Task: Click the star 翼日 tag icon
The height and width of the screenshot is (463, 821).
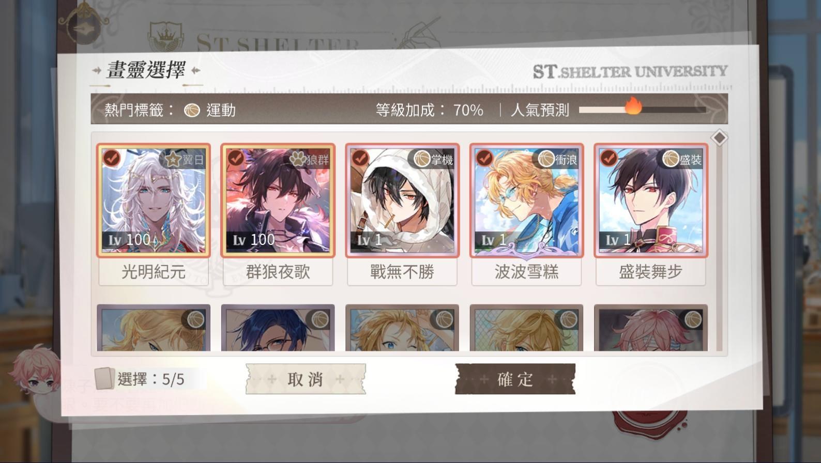Action: (x=173, y=160)
